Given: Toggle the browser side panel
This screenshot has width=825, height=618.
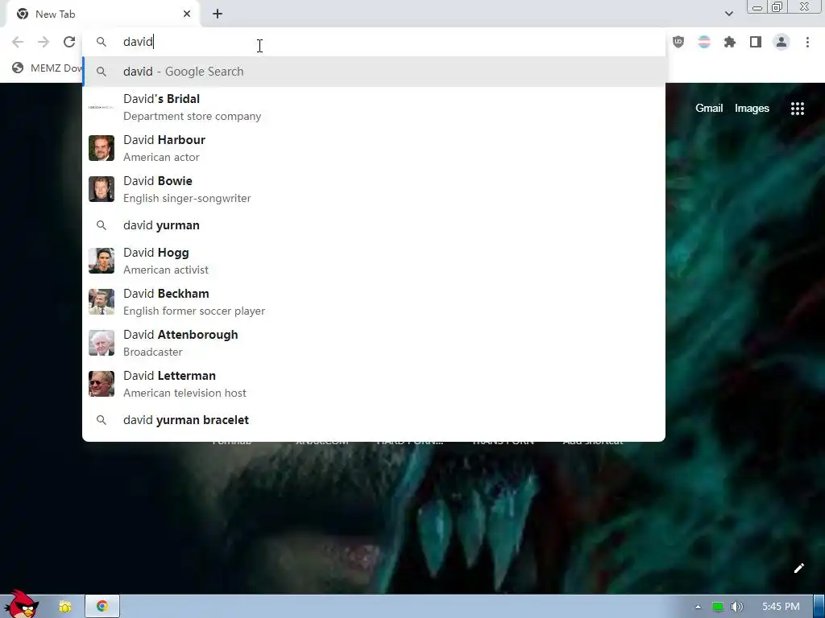Looking at the screenshot, I should pyautogui.click(x=756, y=42).
